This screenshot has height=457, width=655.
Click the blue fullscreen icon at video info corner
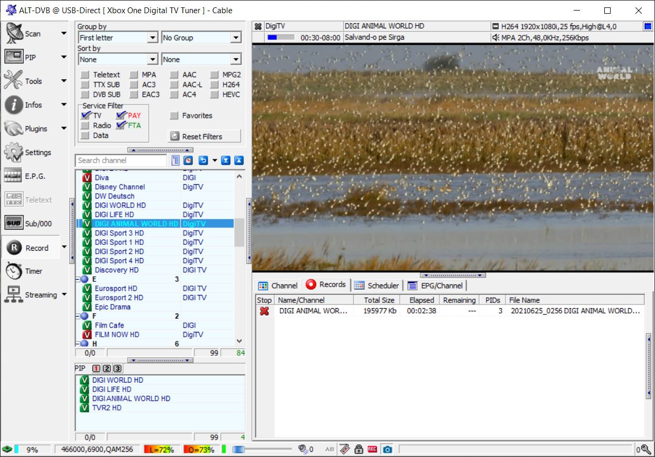click(648, 26)
